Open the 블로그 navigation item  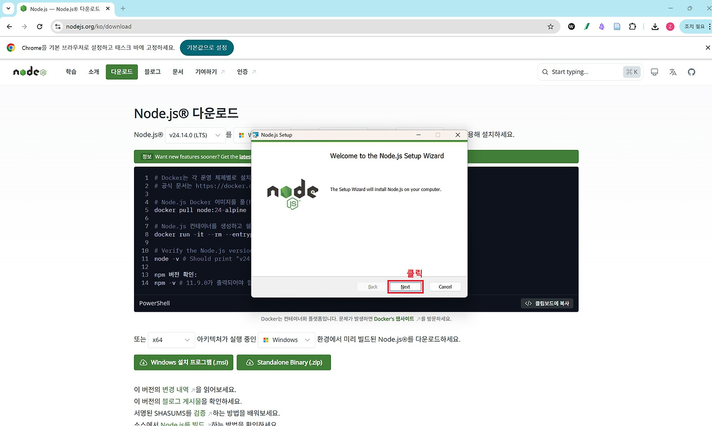(152, 72)
